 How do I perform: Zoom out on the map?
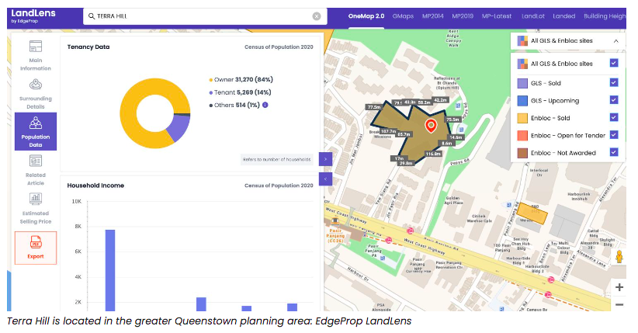tap(619, 304)
